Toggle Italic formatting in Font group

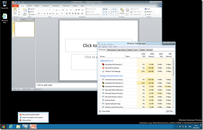click(42, 14)
